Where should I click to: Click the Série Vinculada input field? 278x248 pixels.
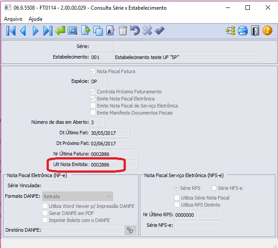tap(54, 186)
